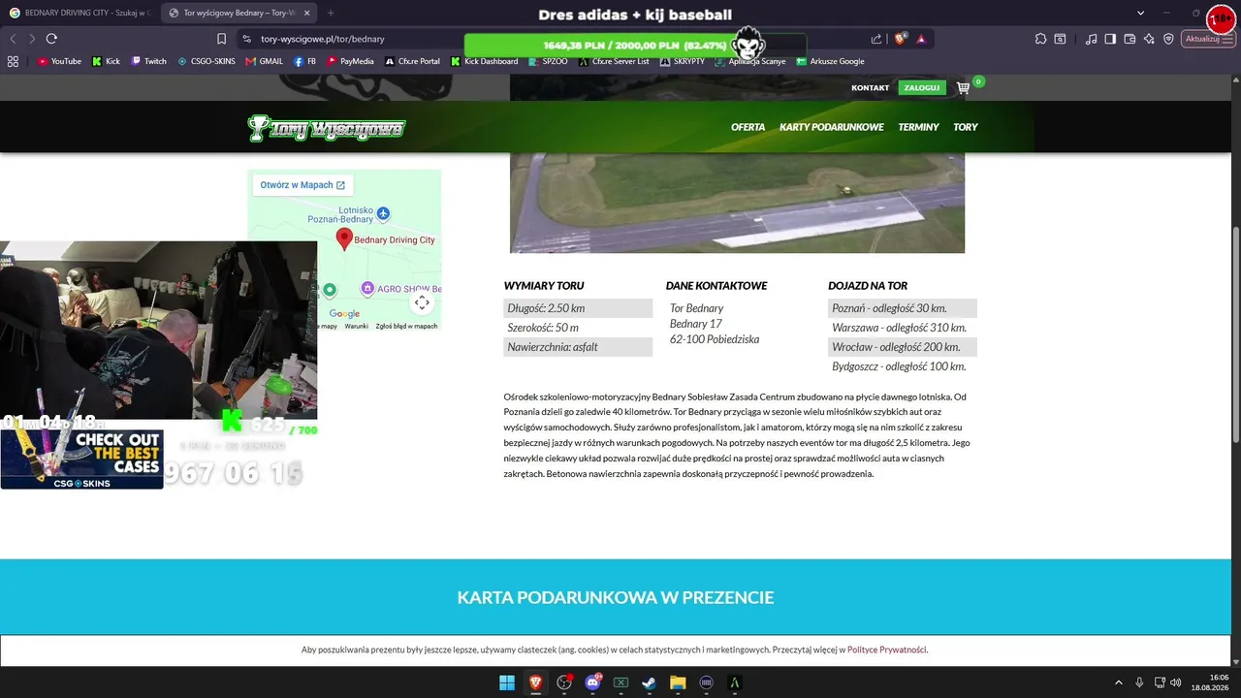This screenshot has height=698, width=1241.
Task: Click the KONTAKT link
Action: tap(870, 88)
